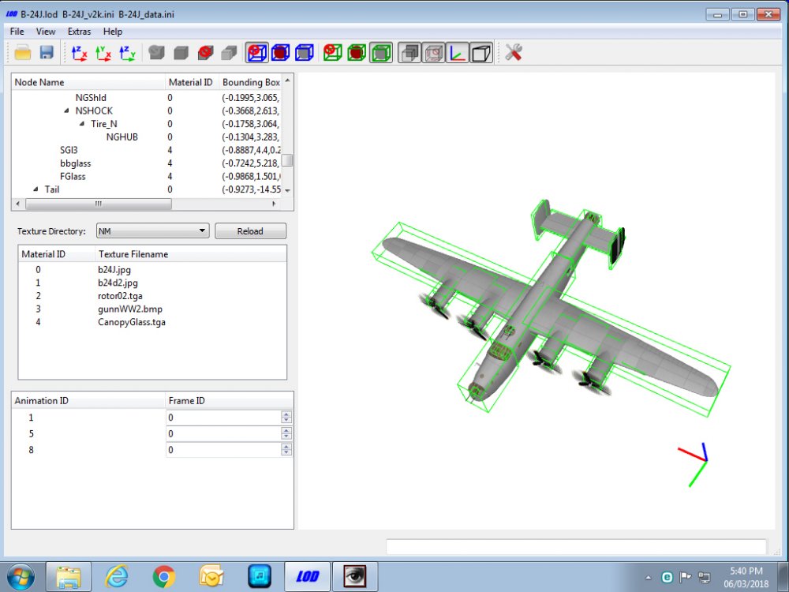Viewport: 789px width, 592px height.
Task: Decrease Frame ID for animation 1
Action: (286, 421)
